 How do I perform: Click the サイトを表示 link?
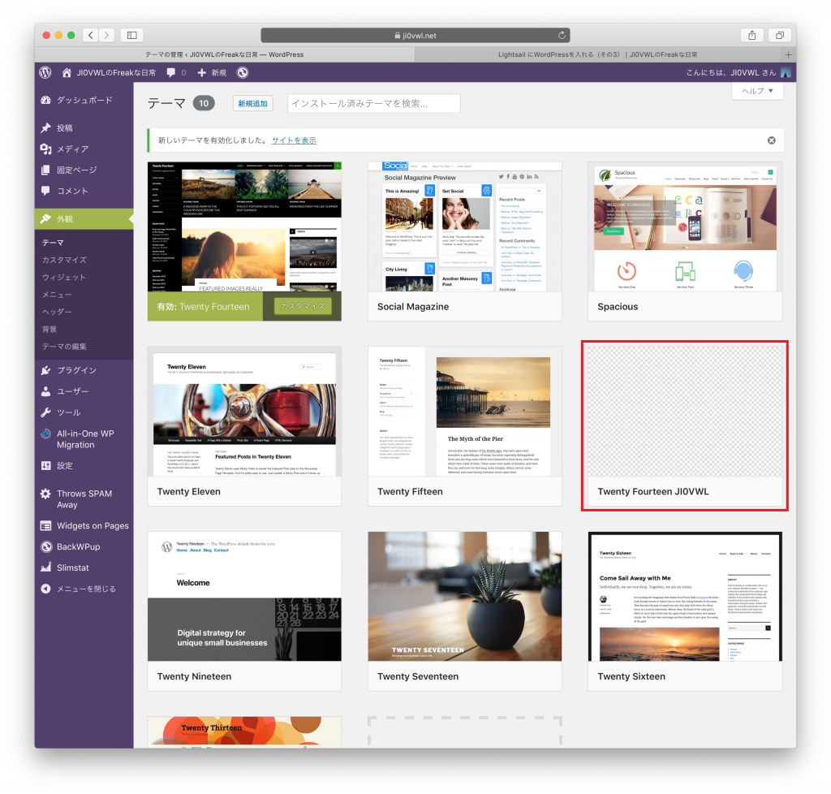tap(294, 140)
